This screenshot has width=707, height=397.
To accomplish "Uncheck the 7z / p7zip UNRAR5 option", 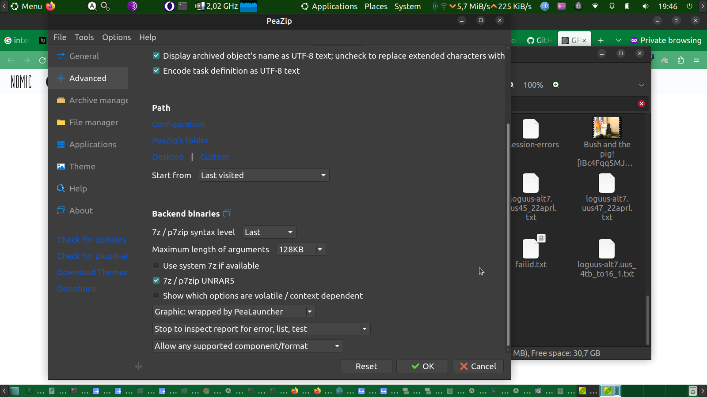I will (x=156, y=281).
